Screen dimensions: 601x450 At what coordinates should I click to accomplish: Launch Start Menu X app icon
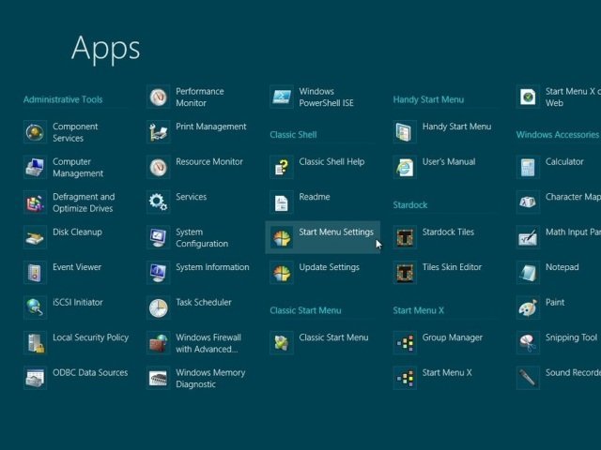pyautogui.click(x=405, y=378)
